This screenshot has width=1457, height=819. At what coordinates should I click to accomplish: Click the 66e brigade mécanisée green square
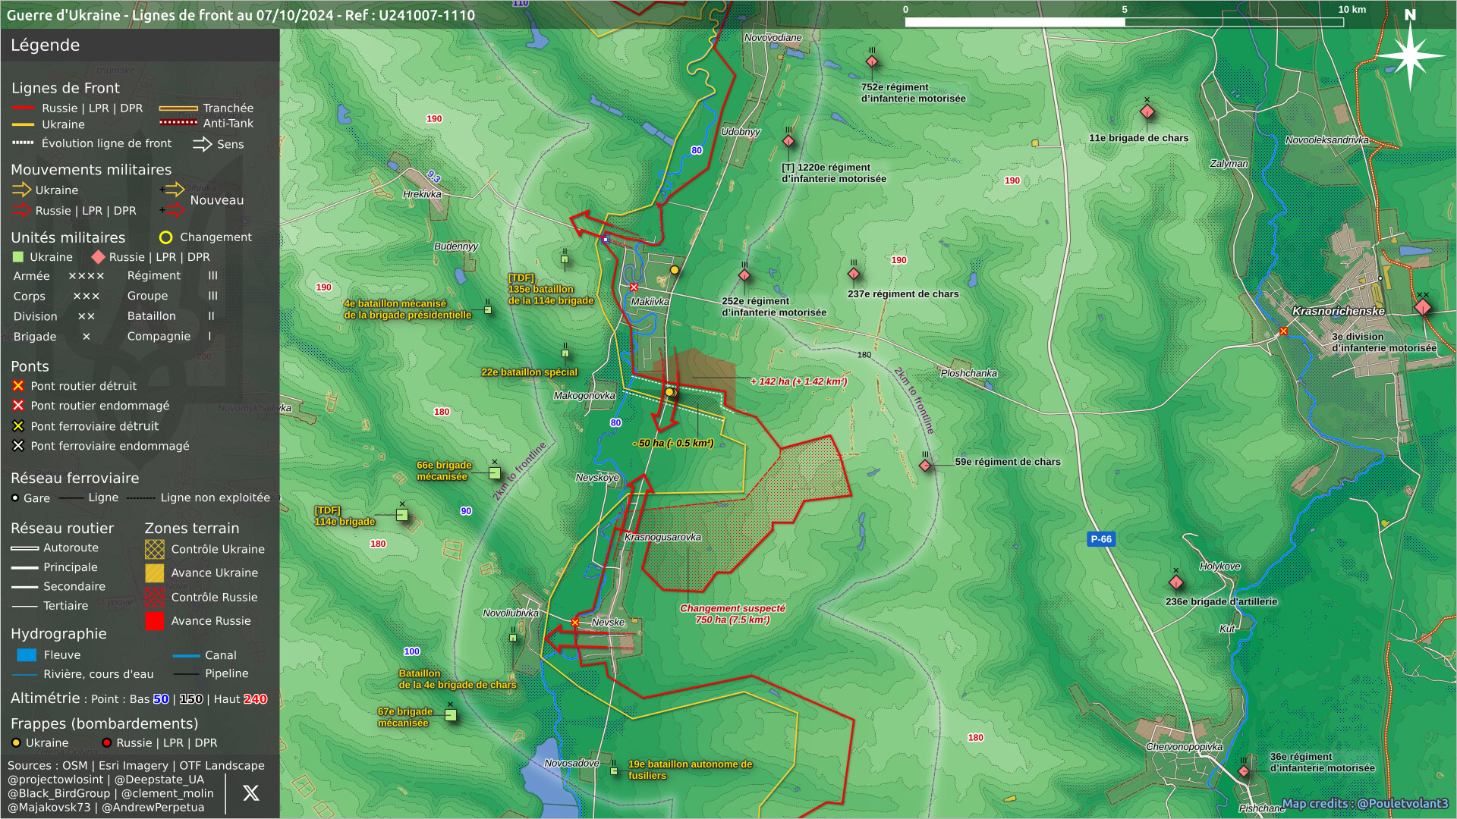[x=495, y=473]
